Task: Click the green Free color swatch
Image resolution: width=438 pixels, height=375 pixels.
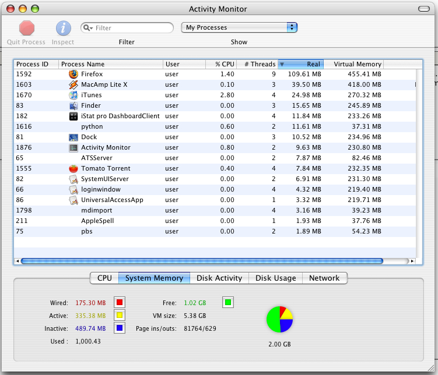Action: 228,303
